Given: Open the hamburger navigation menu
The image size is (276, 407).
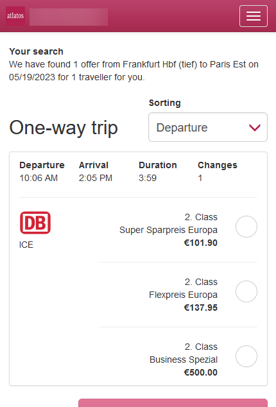Looking at the screenshot, I should [253, 16].
